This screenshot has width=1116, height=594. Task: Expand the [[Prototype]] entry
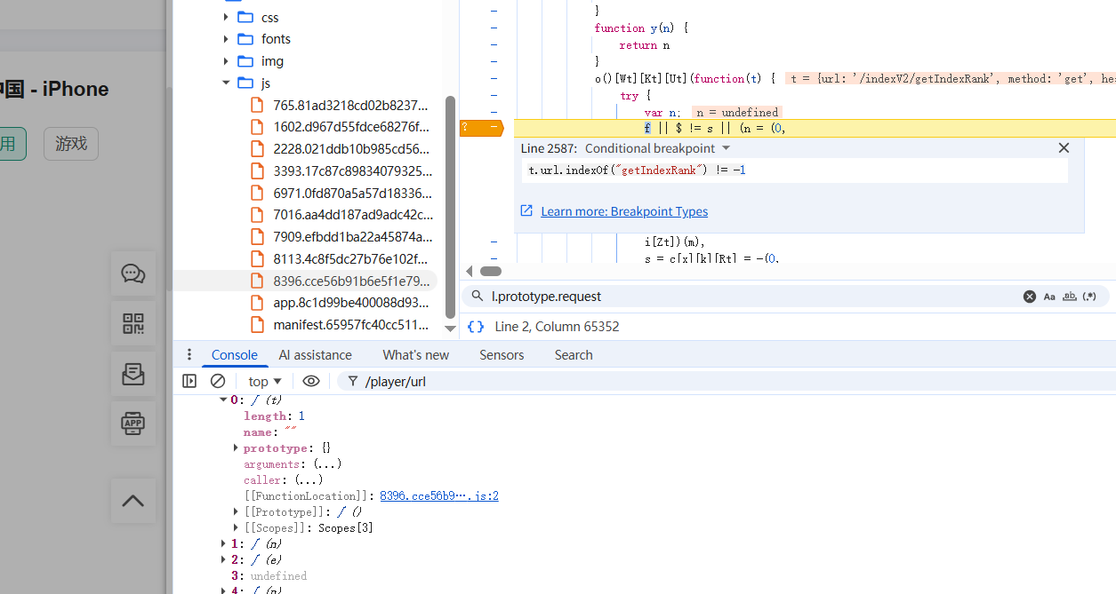(236, 512)
